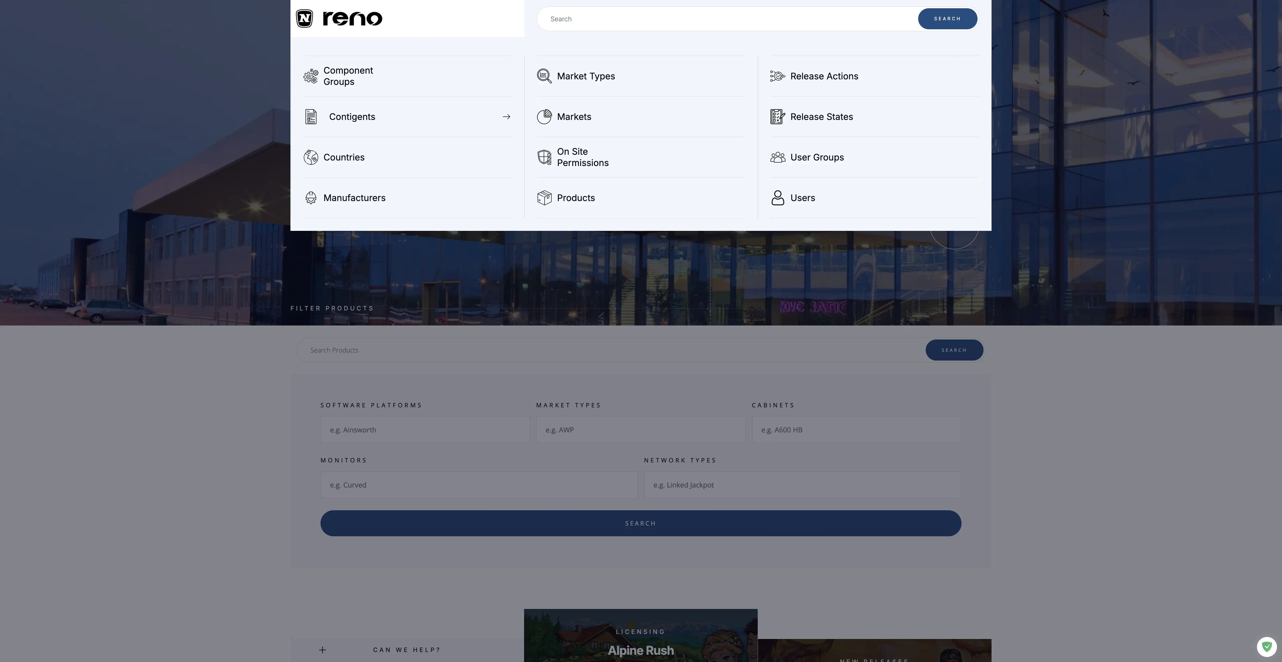Open the Software Platforms filter field
The height and width of the screenshot is (662, 1282).
pos(425,430)
